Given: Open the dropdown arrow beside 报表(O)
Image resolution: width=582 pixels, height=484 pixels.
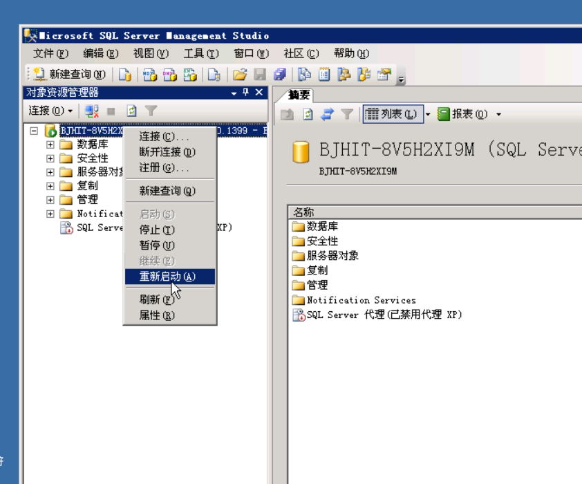Looking at the screenshot, I should [x=498, y=114].
